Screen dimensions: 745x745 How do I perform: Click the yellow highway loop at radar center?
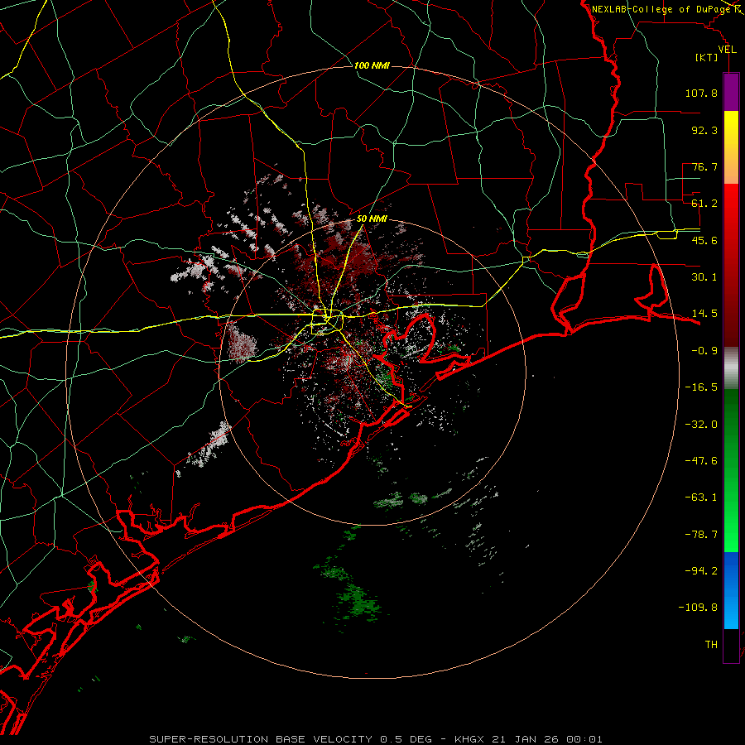327,322
